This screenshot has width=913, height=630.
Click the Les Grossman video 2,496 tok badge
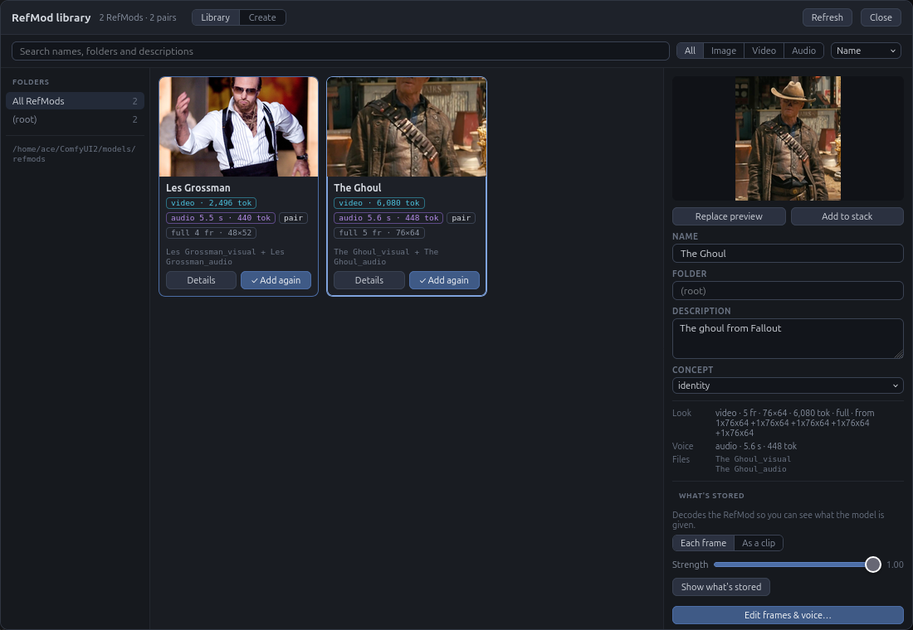[x=211, y=203]
